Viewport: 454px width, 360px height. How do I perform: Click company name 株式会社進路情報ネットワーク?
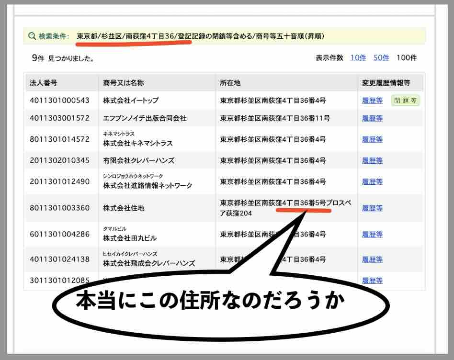point(148,185)
